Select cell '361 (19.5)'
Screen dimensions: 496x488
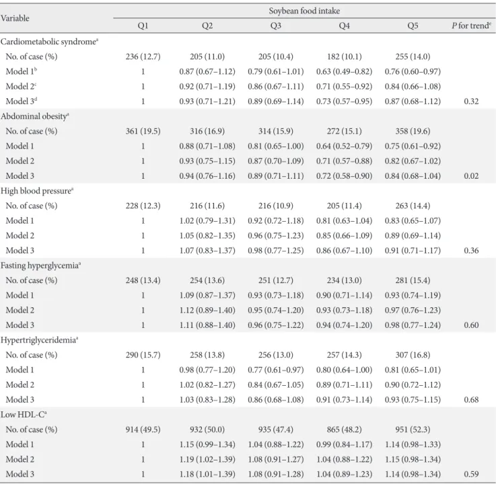click(143, 131)
